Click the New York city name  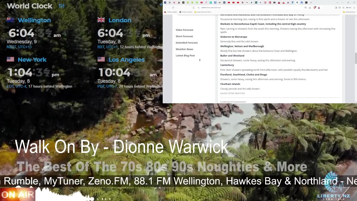[x=32, y=59]
